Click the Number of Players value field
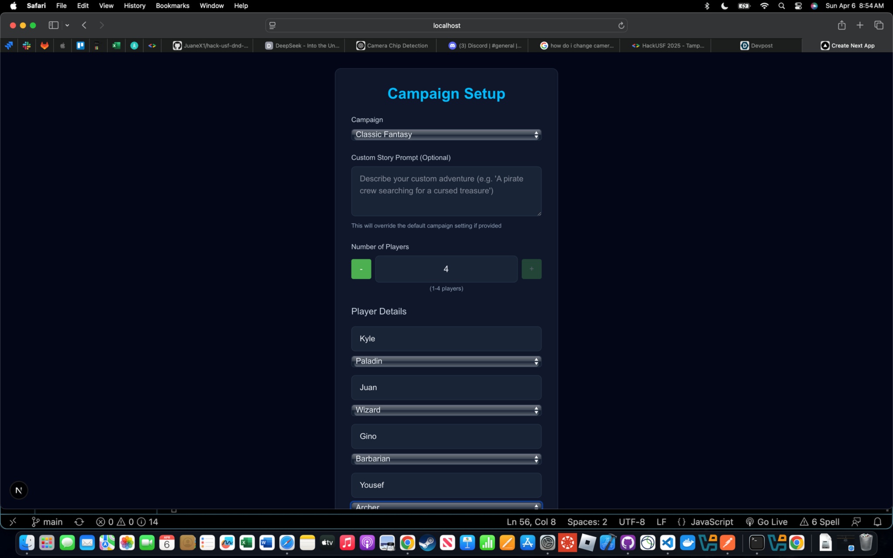The width and height of the screenshot is (893, 558). tap(446, 269)
